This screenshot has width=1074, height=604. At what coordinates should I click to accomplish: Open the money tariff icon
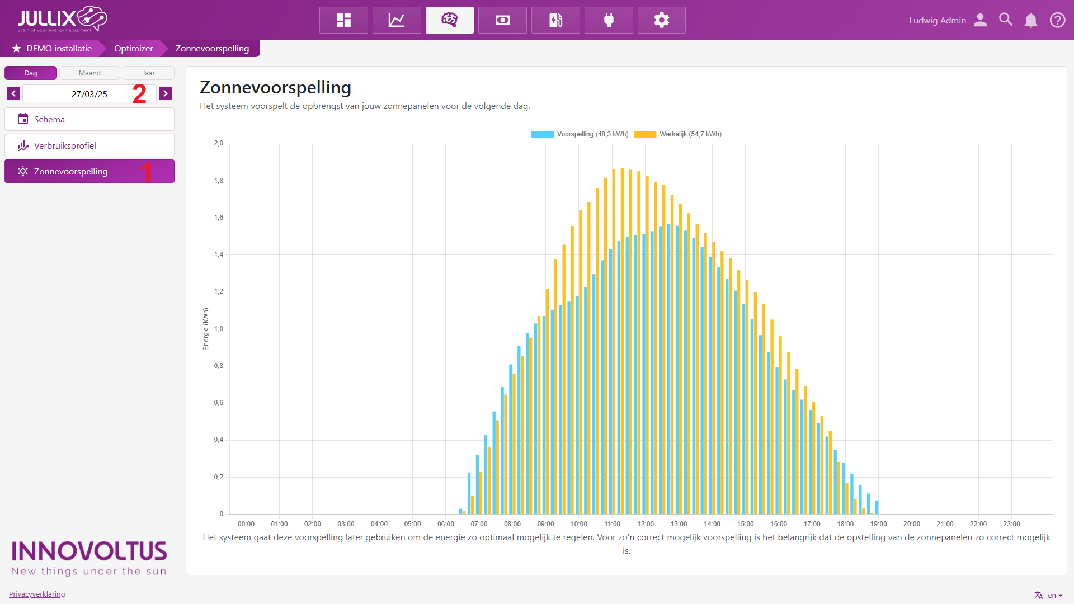(502, 20)
